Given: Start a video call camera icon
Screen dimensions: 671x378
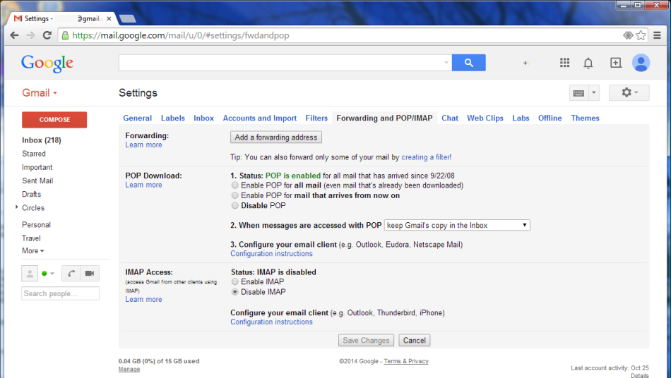Looking at the screenshot, I should click(x=90, y=274).
